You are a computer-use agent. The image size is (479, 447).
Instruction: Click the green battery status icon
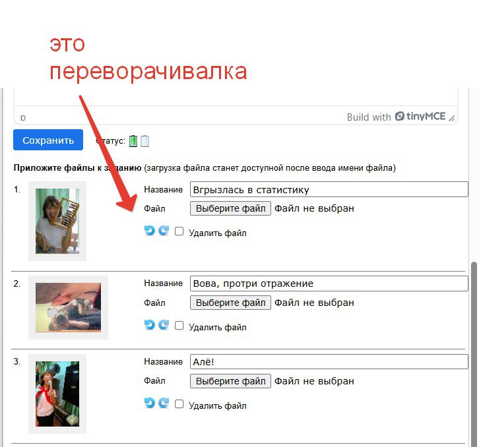[x=133, y=140]
